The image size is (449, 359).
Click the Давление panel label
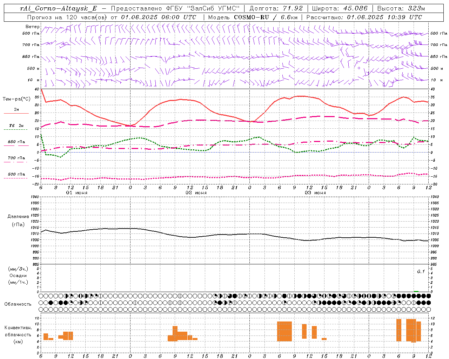[x=18, y=217]
